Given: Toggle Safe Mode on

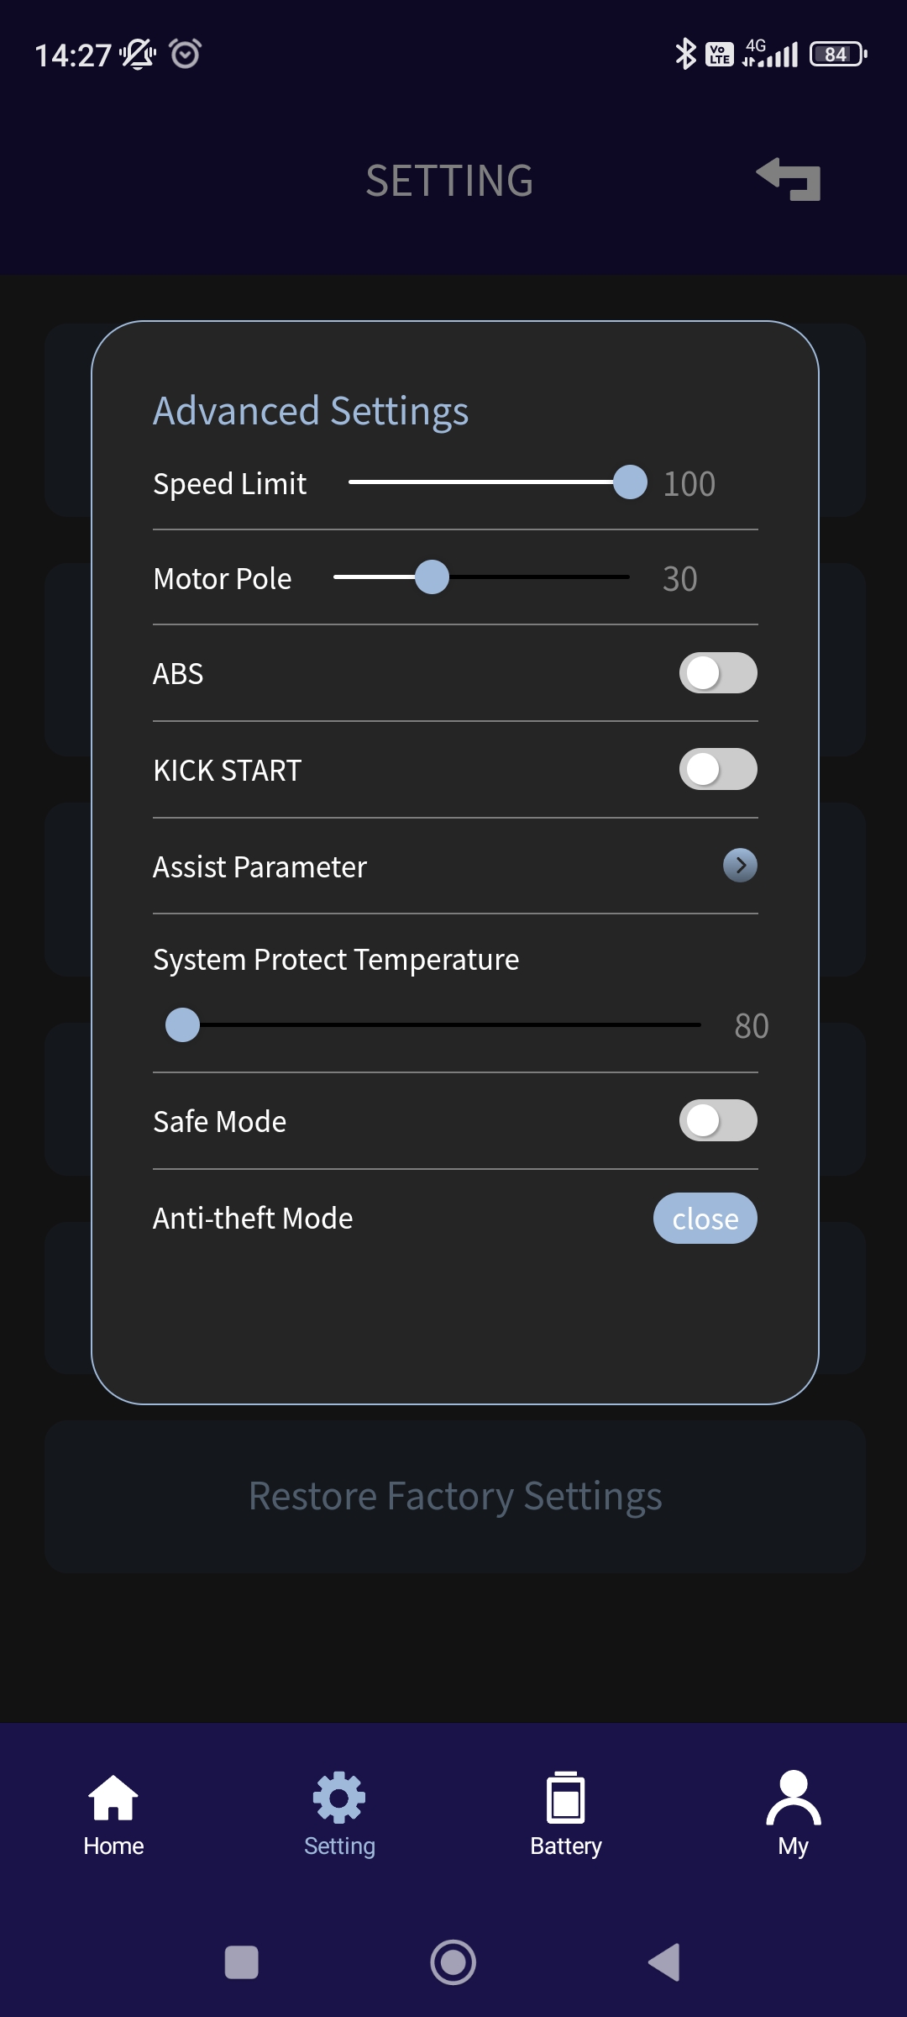Looking at the screenshot, I should click(718, 1120).
